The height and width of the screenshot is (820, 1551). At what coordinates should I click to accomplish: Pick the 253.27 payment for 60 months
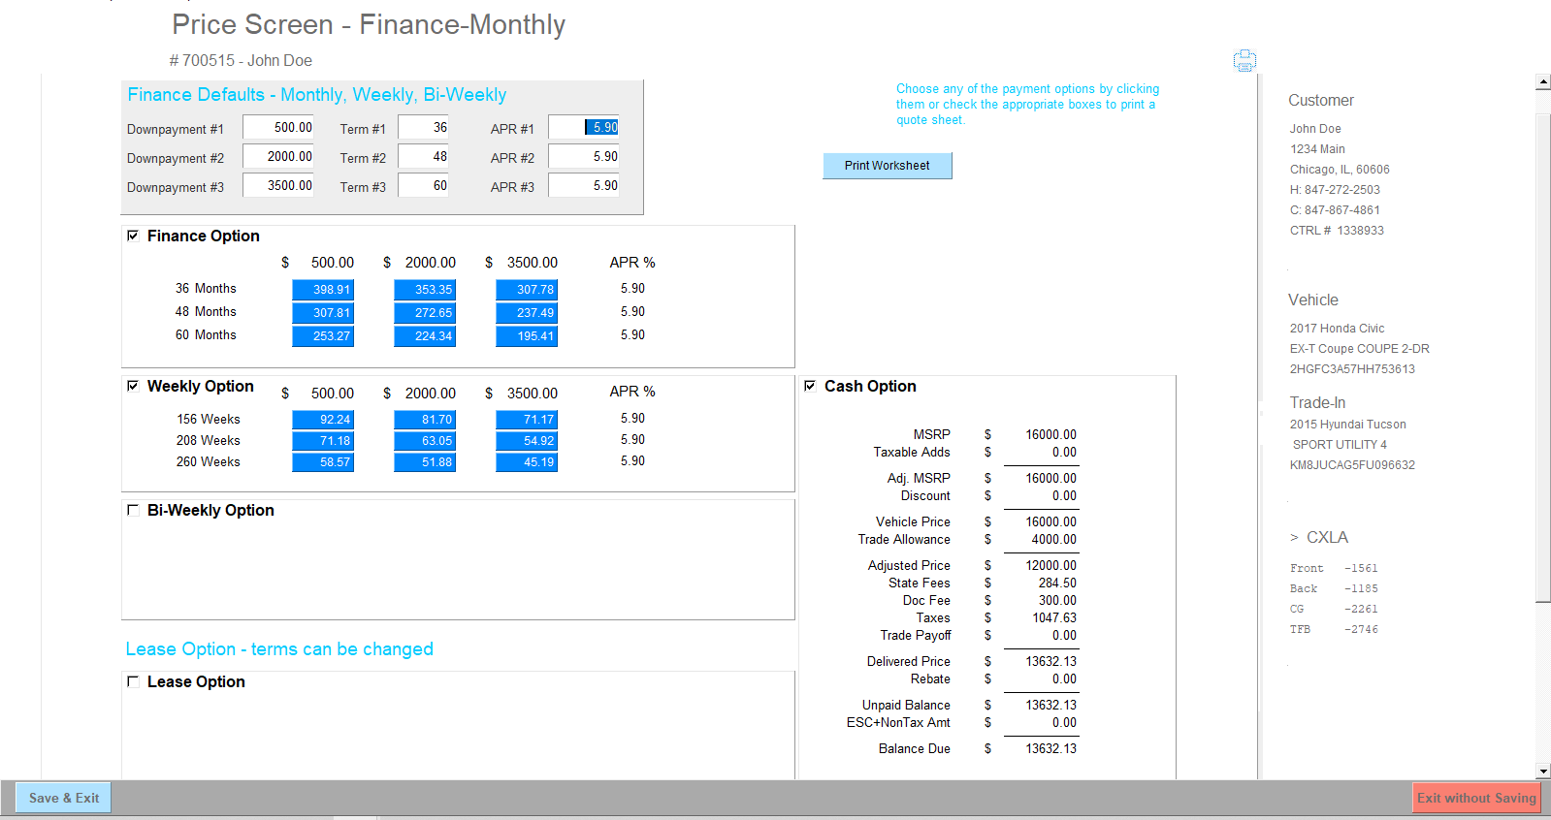[x=323, y=336]
